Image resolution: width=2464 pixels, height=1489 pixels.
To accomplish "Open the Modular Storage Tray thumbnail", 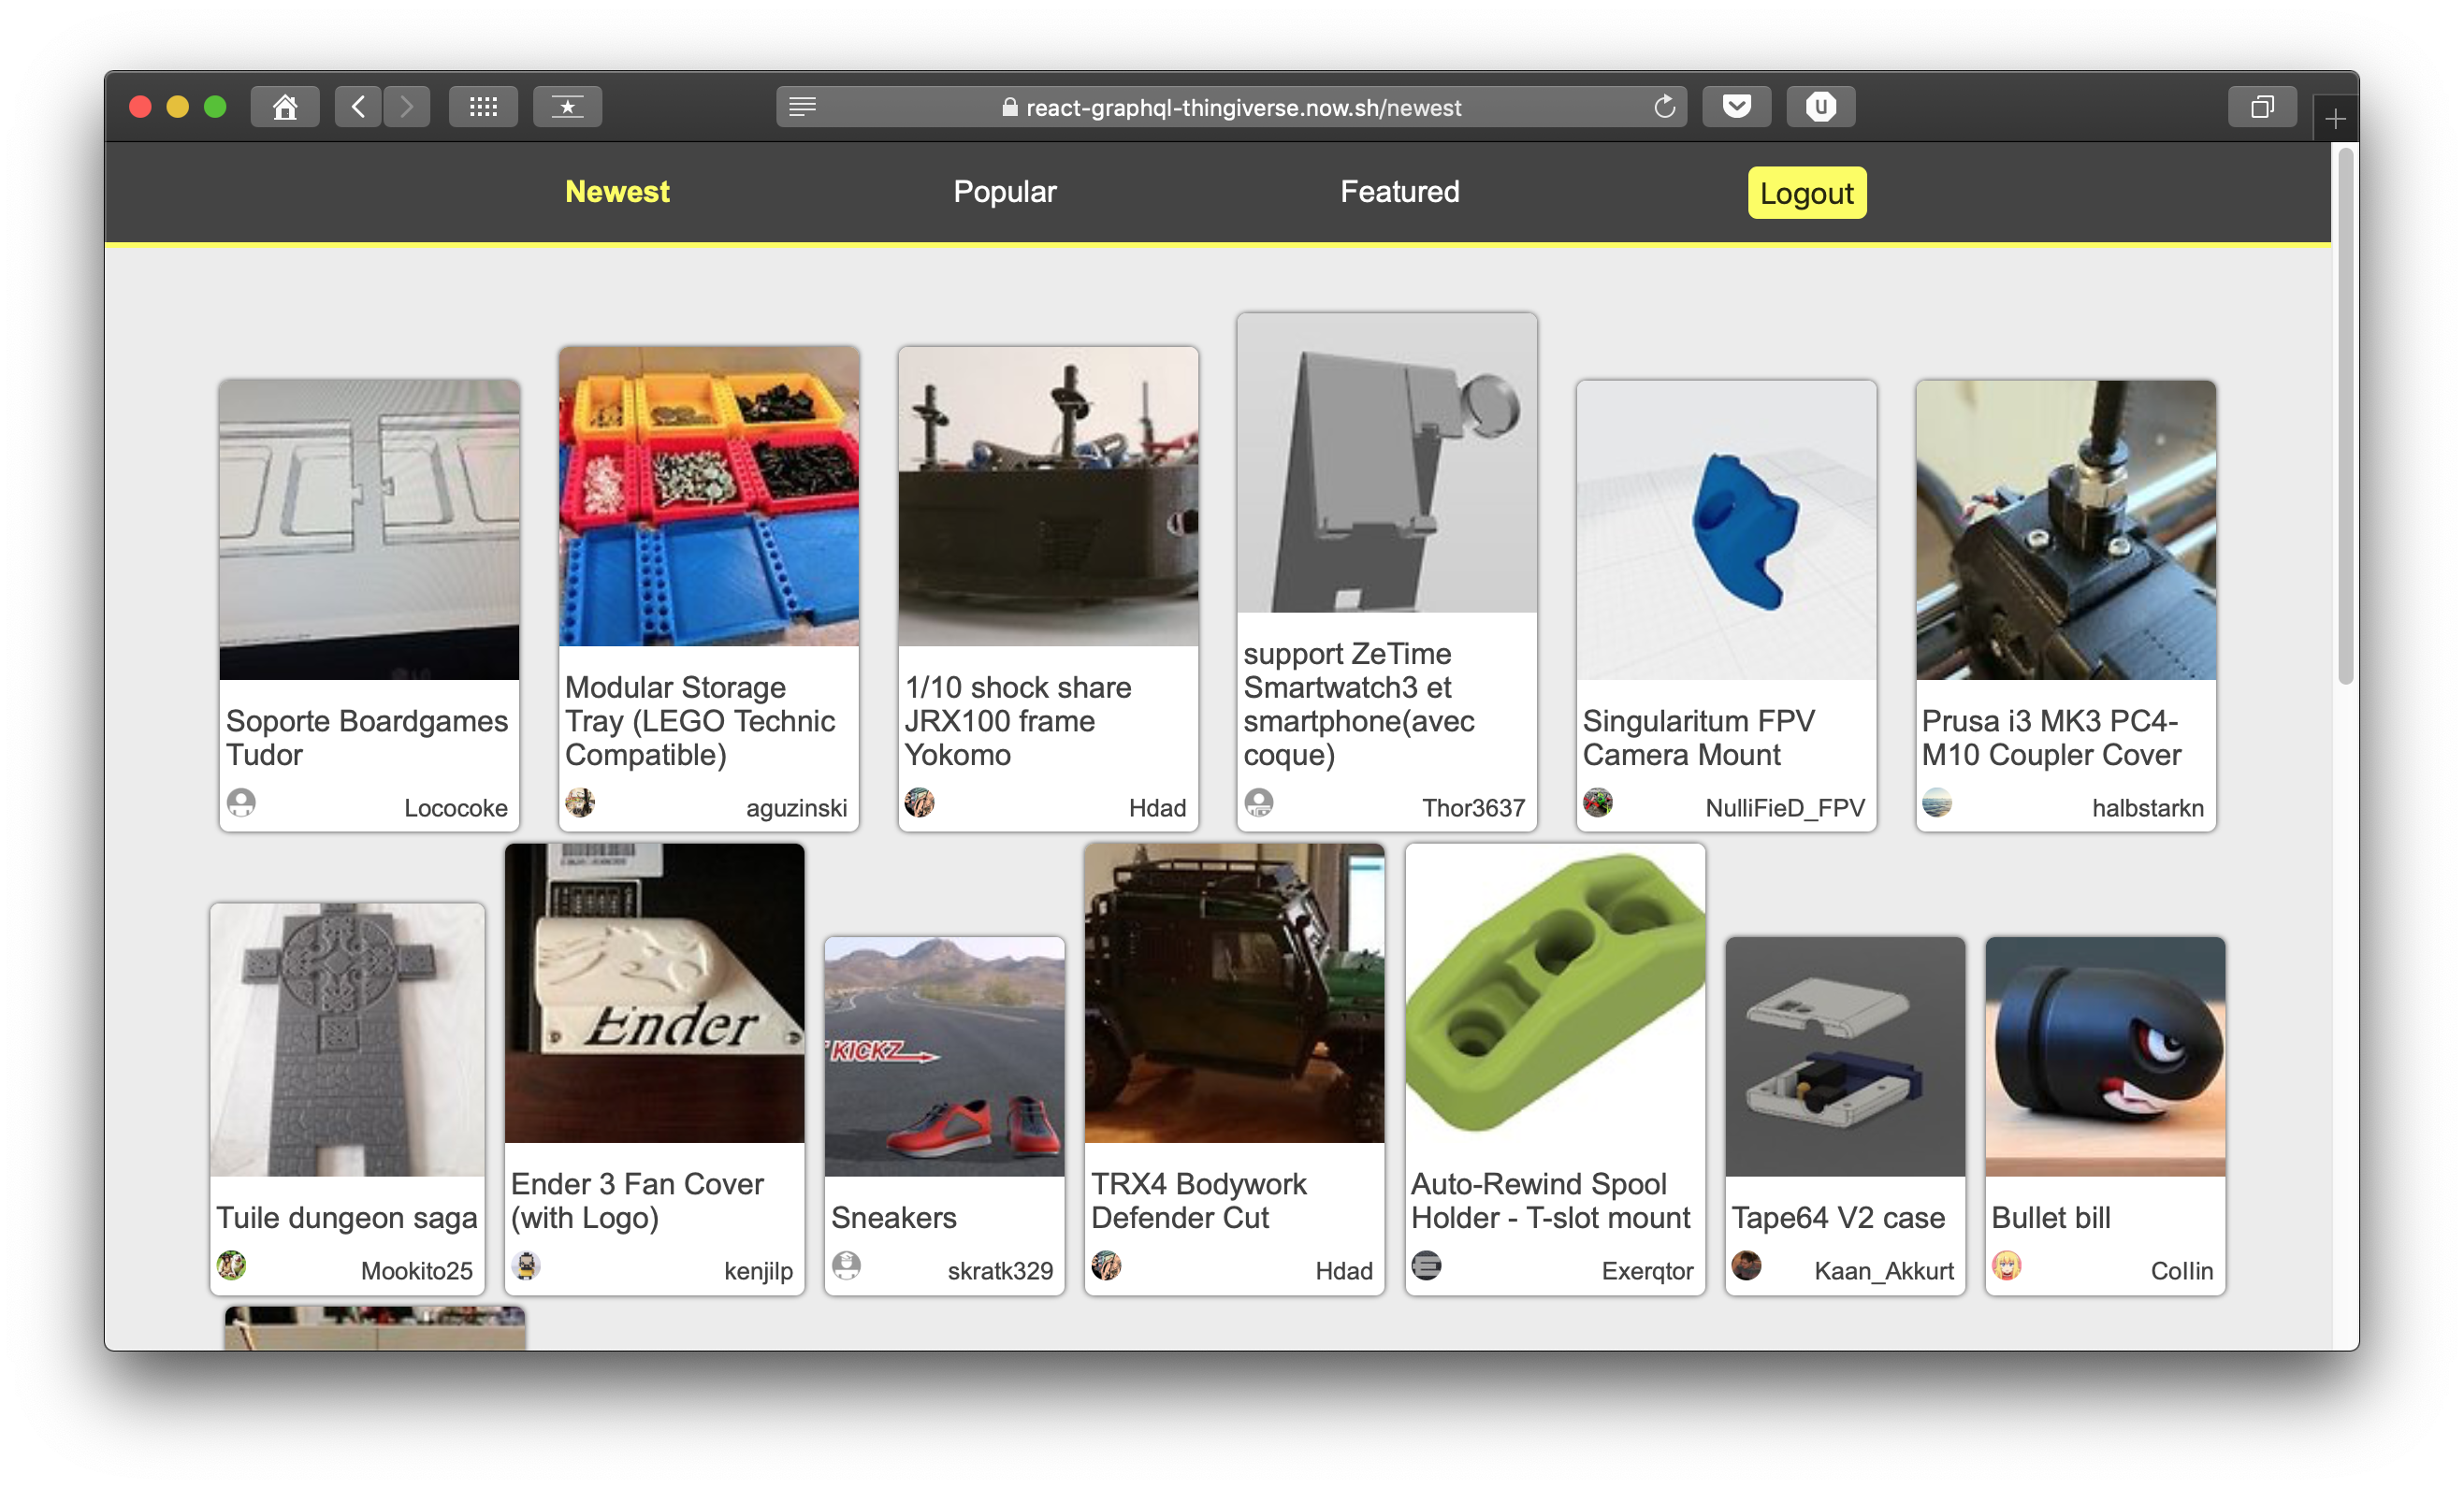I will click(x=708, y=496).
